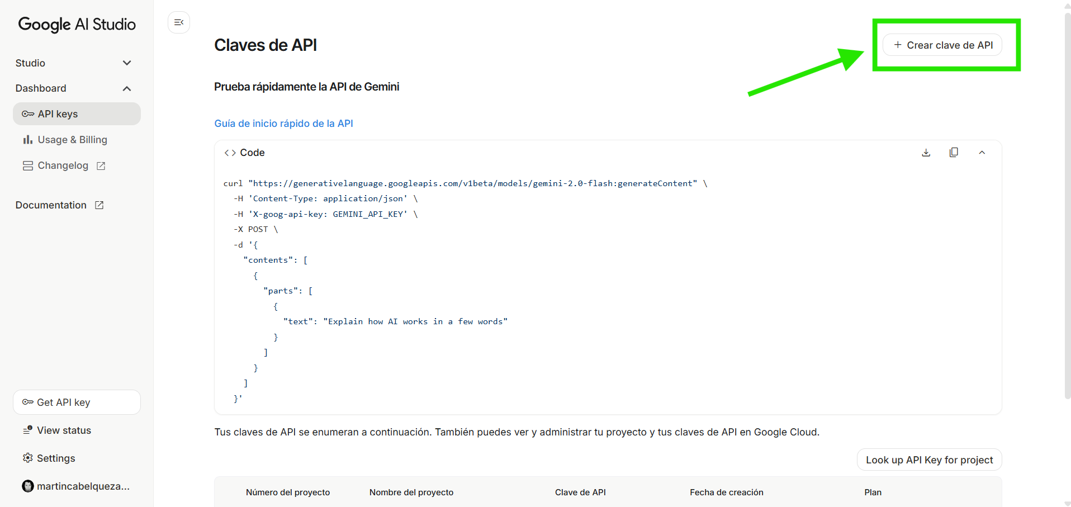This screenshot has height=507, width=1071.
Task: Click the page vertical scrollbar
Action: [x=1067, y=205]
